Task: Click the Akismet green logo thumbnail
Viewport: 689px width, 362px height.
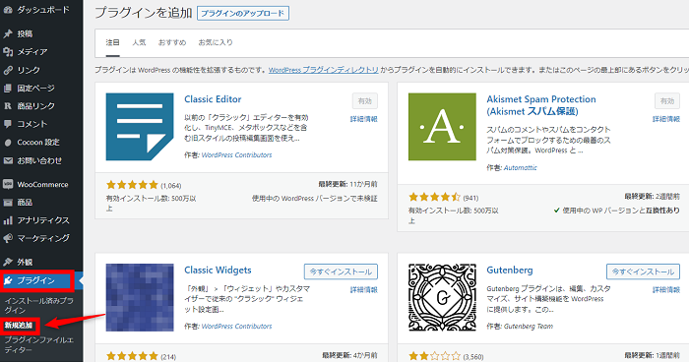Action: (442, 127)
